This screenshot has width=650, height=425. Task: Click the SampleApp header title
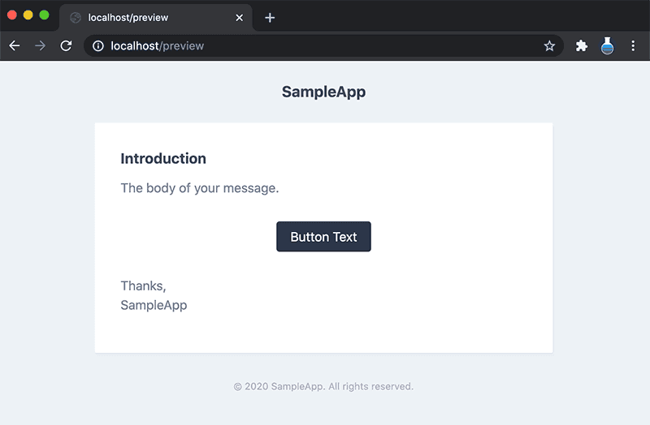pyautogui.click(x=323, y=92)
